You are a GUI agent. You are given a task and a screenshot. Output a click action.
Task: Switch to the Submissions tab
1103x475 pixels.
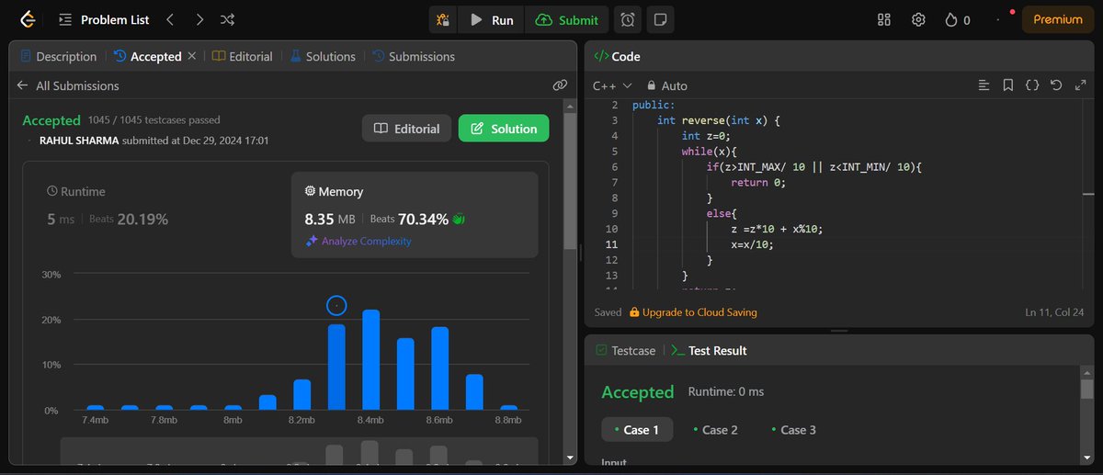[x=412, y=56]
